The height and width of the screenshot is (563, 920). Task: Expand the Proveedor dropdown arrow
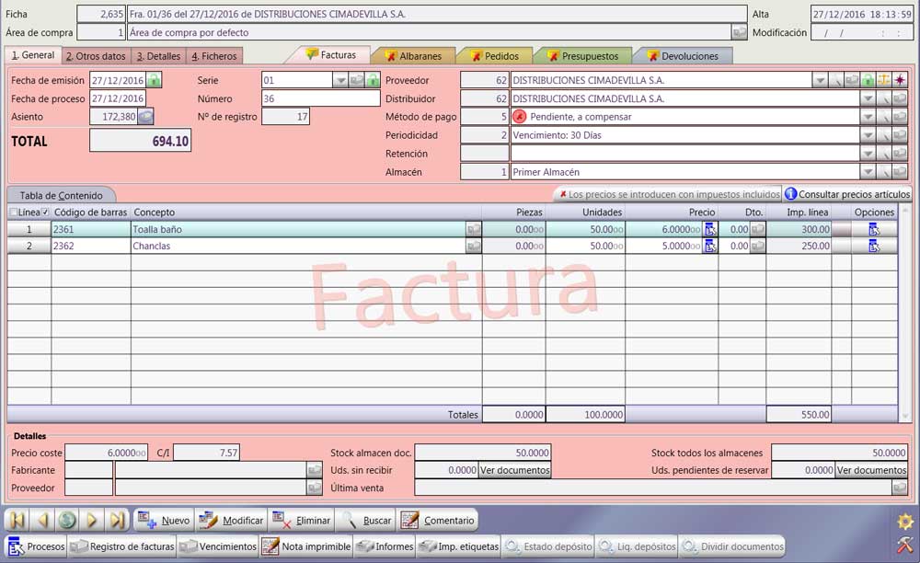point(820,80)
